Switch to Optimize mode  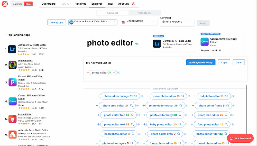click(17, 4)
